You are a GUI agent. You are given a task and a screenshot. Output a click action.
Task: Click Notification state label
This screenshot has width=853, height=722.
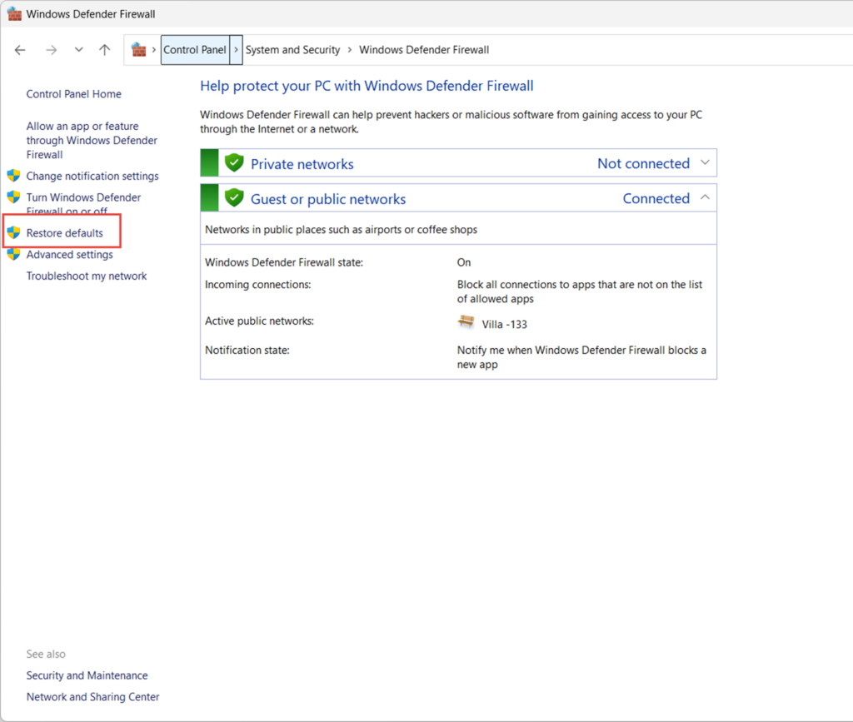pyautogui.click(x=247, y=350)
